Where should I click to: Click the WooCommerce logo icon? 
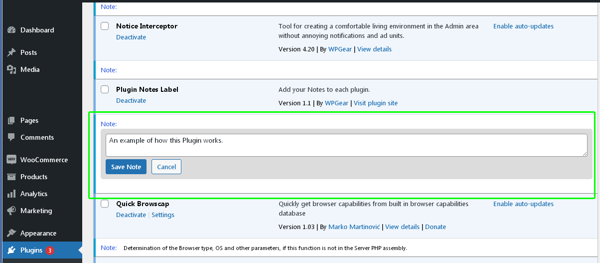[11, 160]
